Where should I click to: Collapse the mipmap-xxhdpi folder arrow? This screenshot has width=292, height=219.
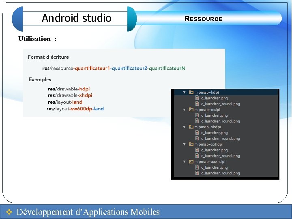click(184, 144)
